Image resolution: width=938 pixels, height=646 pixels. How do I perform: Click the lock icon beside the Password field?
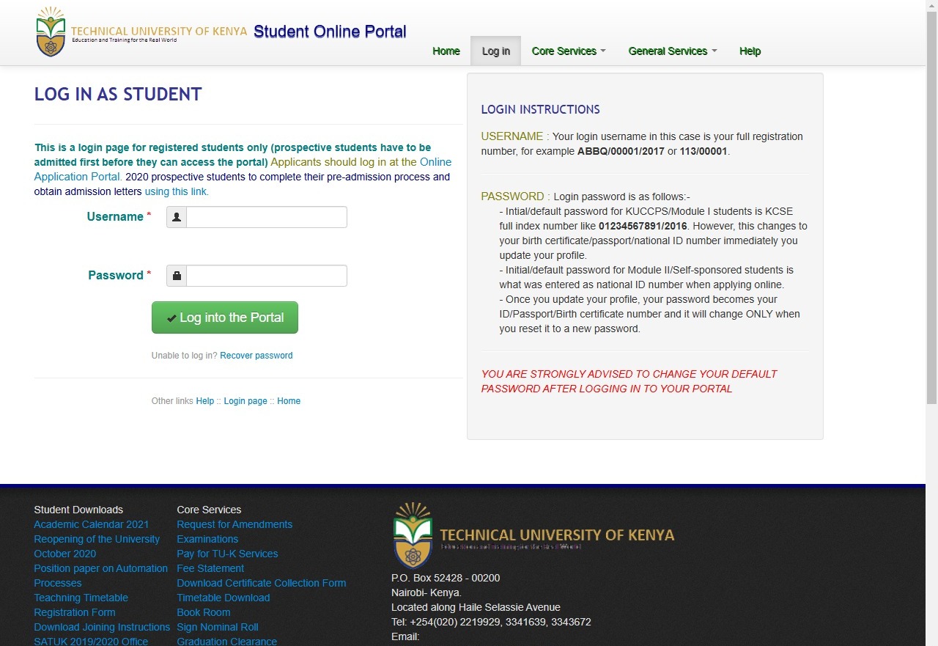[x=177, y=276]
